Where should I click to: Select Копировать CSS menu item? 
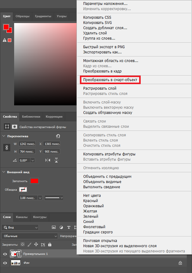click(x=97, y=18)
